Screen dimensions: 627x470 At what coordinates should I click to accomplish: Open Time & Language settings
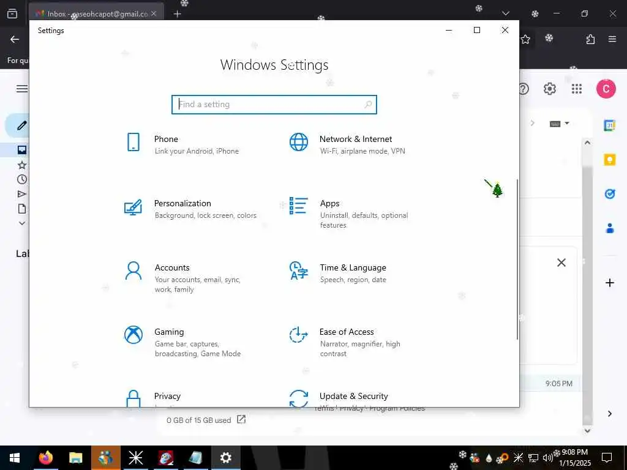pos(338,273)
